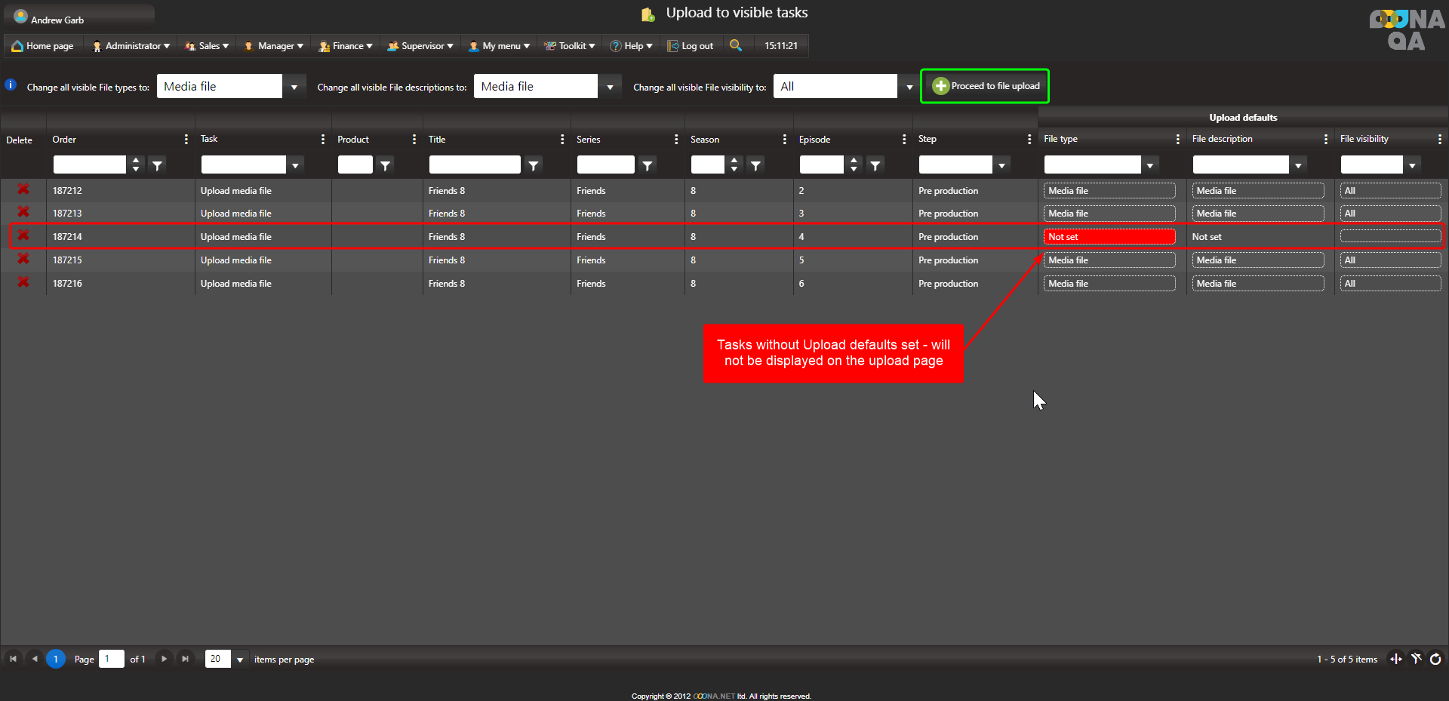The image size is (1449, 701).
Task: Click the Page number input field
Action: (x=111, y=659)
